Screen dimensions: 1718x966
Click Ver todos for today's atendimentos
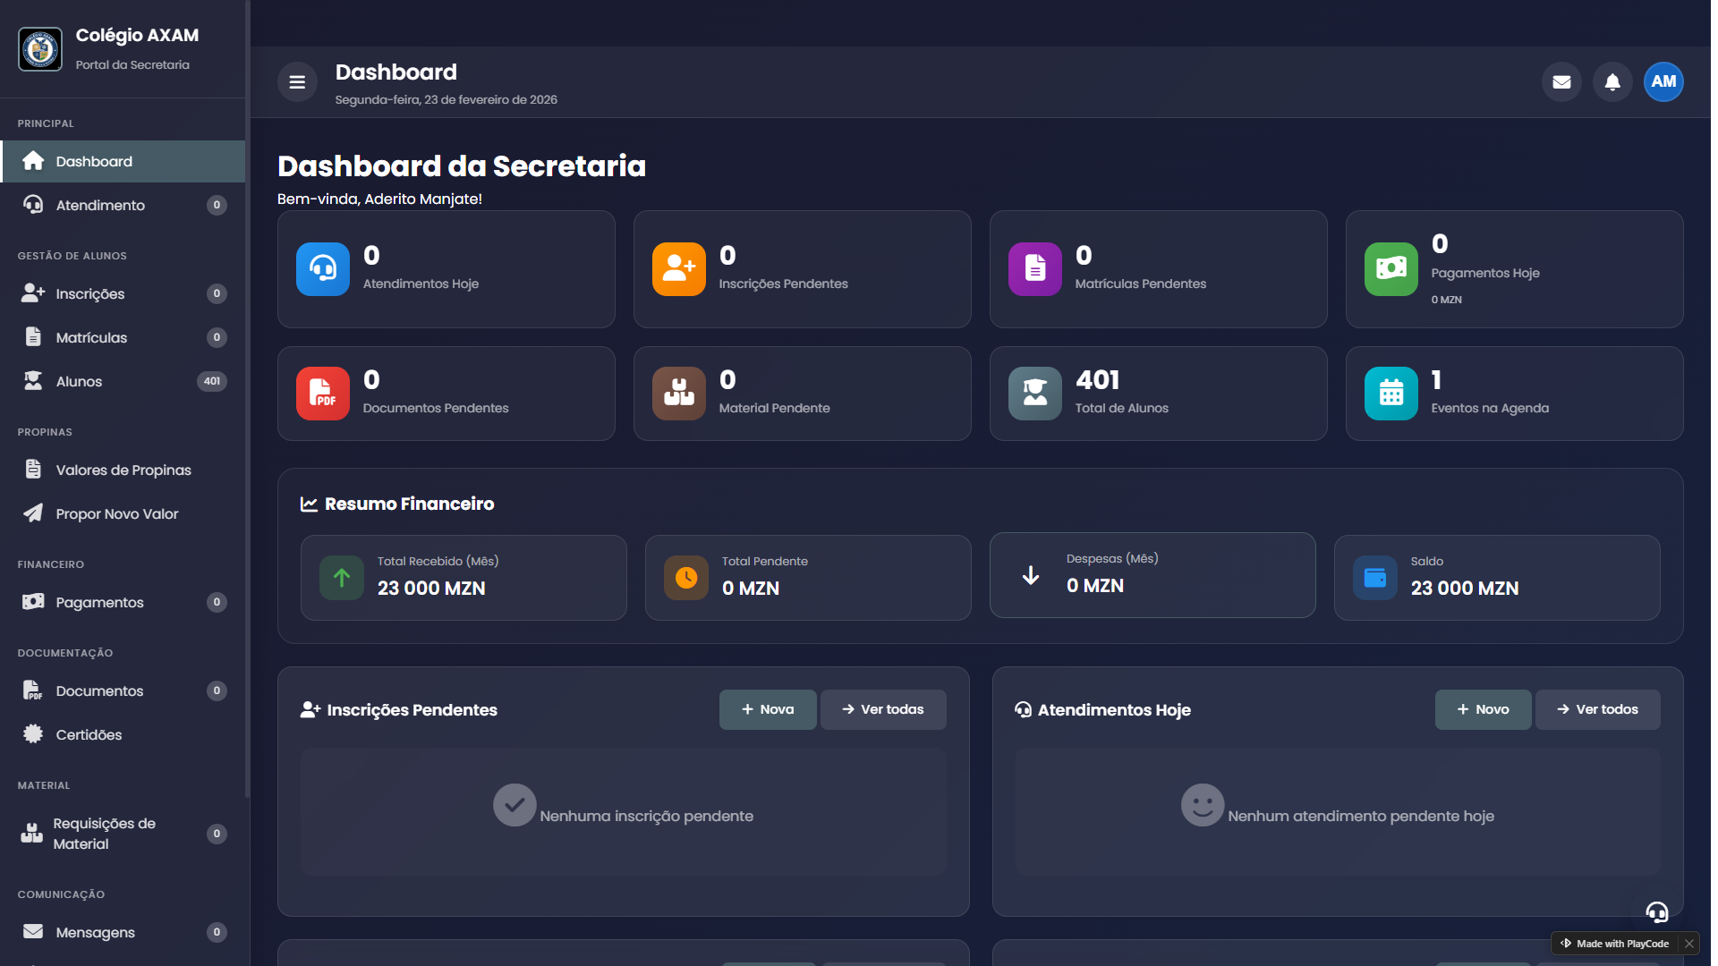pos(1597,709)
